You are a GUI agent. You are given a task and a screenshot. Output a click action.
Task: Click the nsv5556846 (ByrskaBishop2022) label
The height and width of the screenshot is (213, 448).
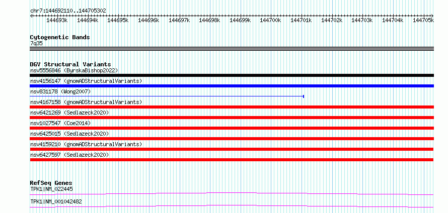pyautogui.click(x=74, y=70)
